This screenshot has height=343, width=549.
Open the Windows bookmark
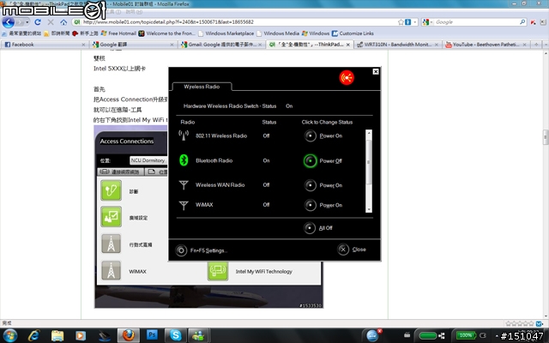pos(316,33)
